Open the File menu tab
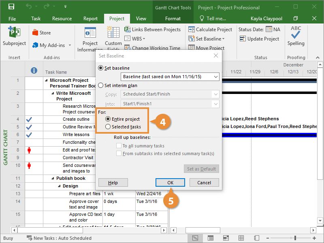This screenshot has height=243, width=324. [x=12, y=19]
